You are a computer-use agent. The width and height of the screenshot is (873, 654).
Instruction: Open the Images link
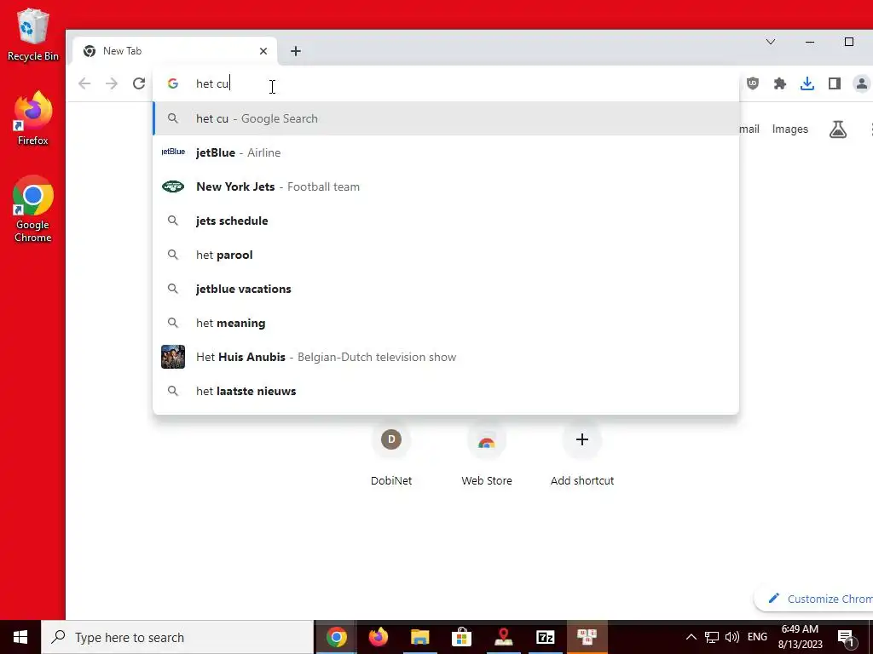point(790,129)
